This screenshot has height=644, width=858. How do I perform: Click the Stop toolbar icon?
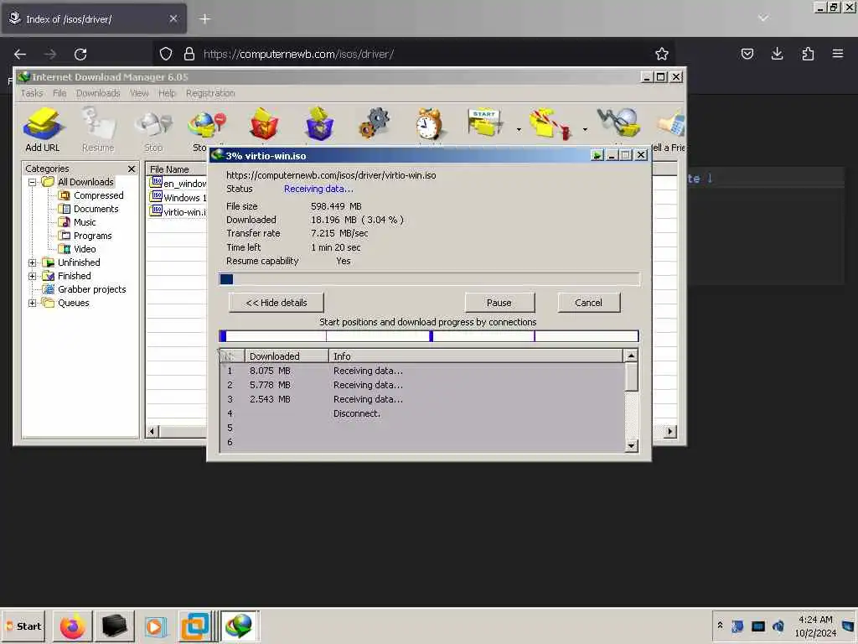tap(154, 130)
